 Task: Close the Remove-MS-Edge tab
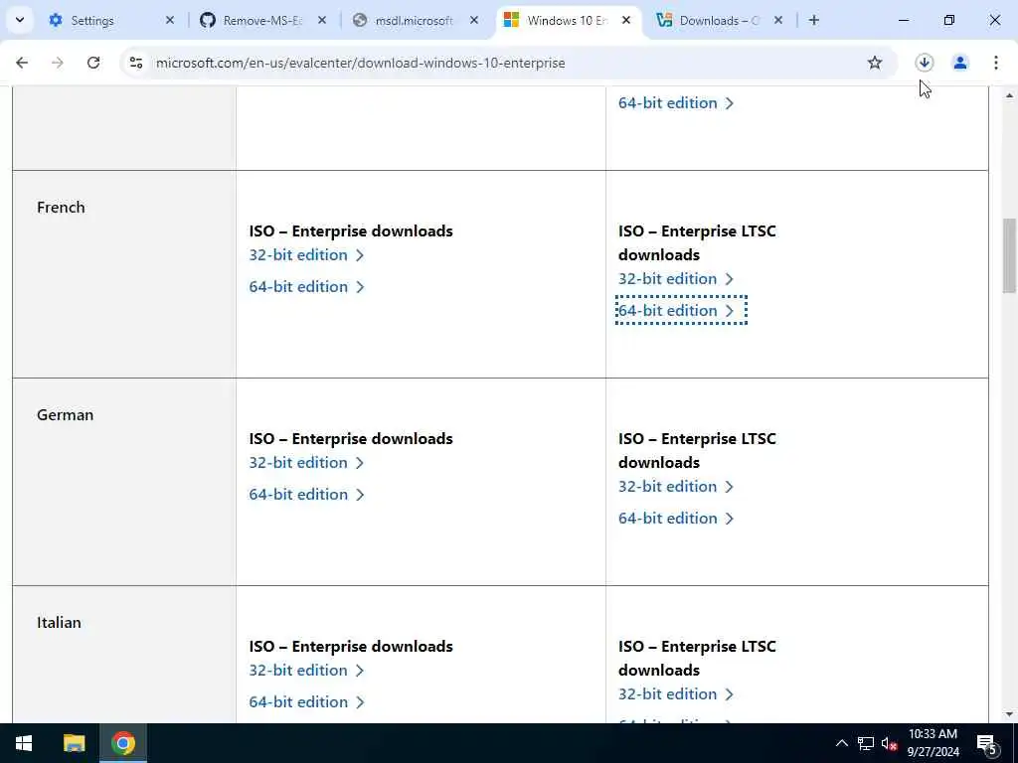coord(322,20)
